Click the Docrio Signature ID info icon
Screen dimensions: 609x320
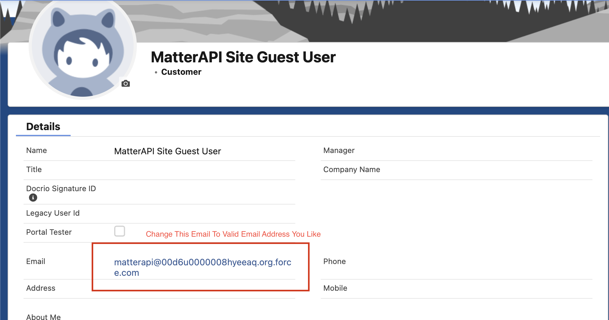tap(33, 198)
